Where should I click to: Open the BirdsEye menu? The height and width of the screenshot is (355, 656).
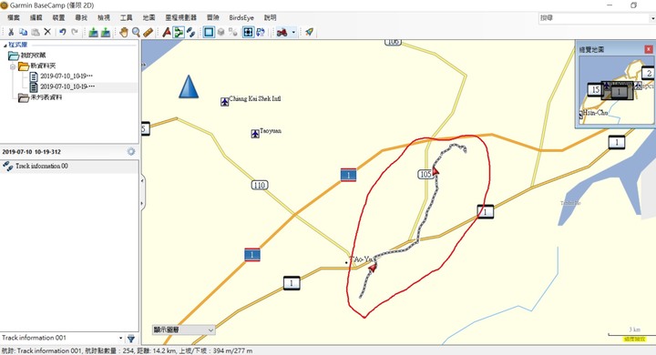pyautogui.click(x=241, y=17)
